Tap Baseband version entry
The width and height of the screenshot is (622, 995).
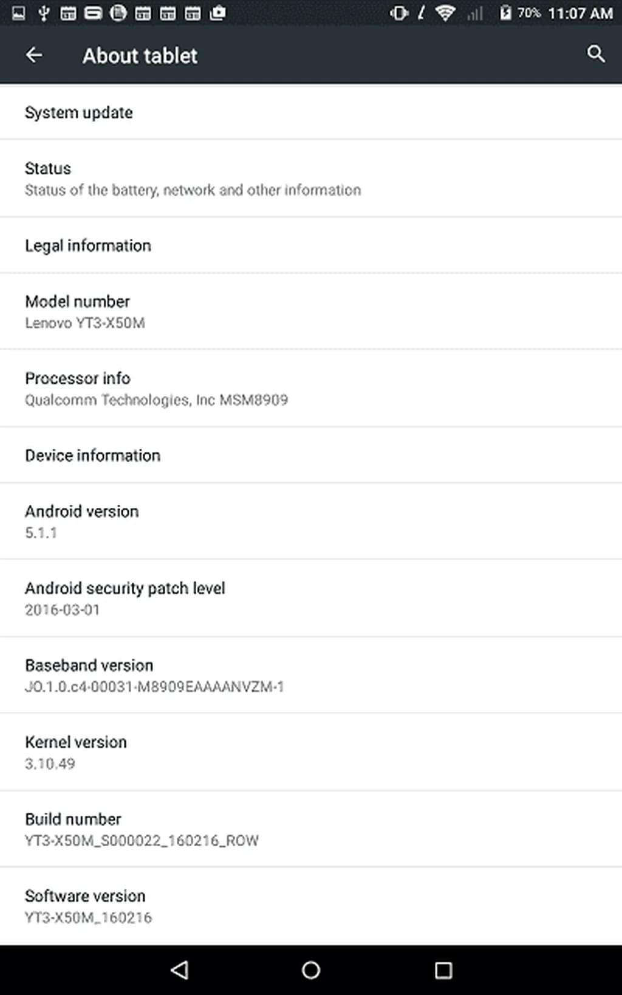point(311,675)
